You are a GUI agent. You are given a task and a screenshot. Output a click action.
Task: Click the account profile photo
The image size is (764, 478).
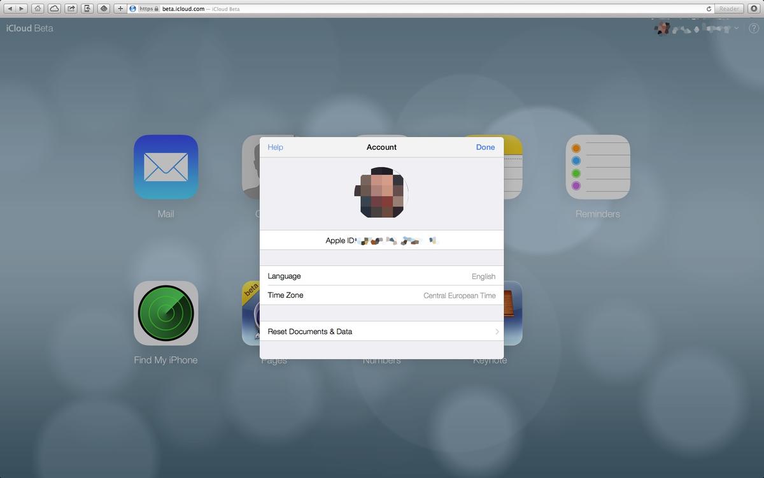[382, 192]
